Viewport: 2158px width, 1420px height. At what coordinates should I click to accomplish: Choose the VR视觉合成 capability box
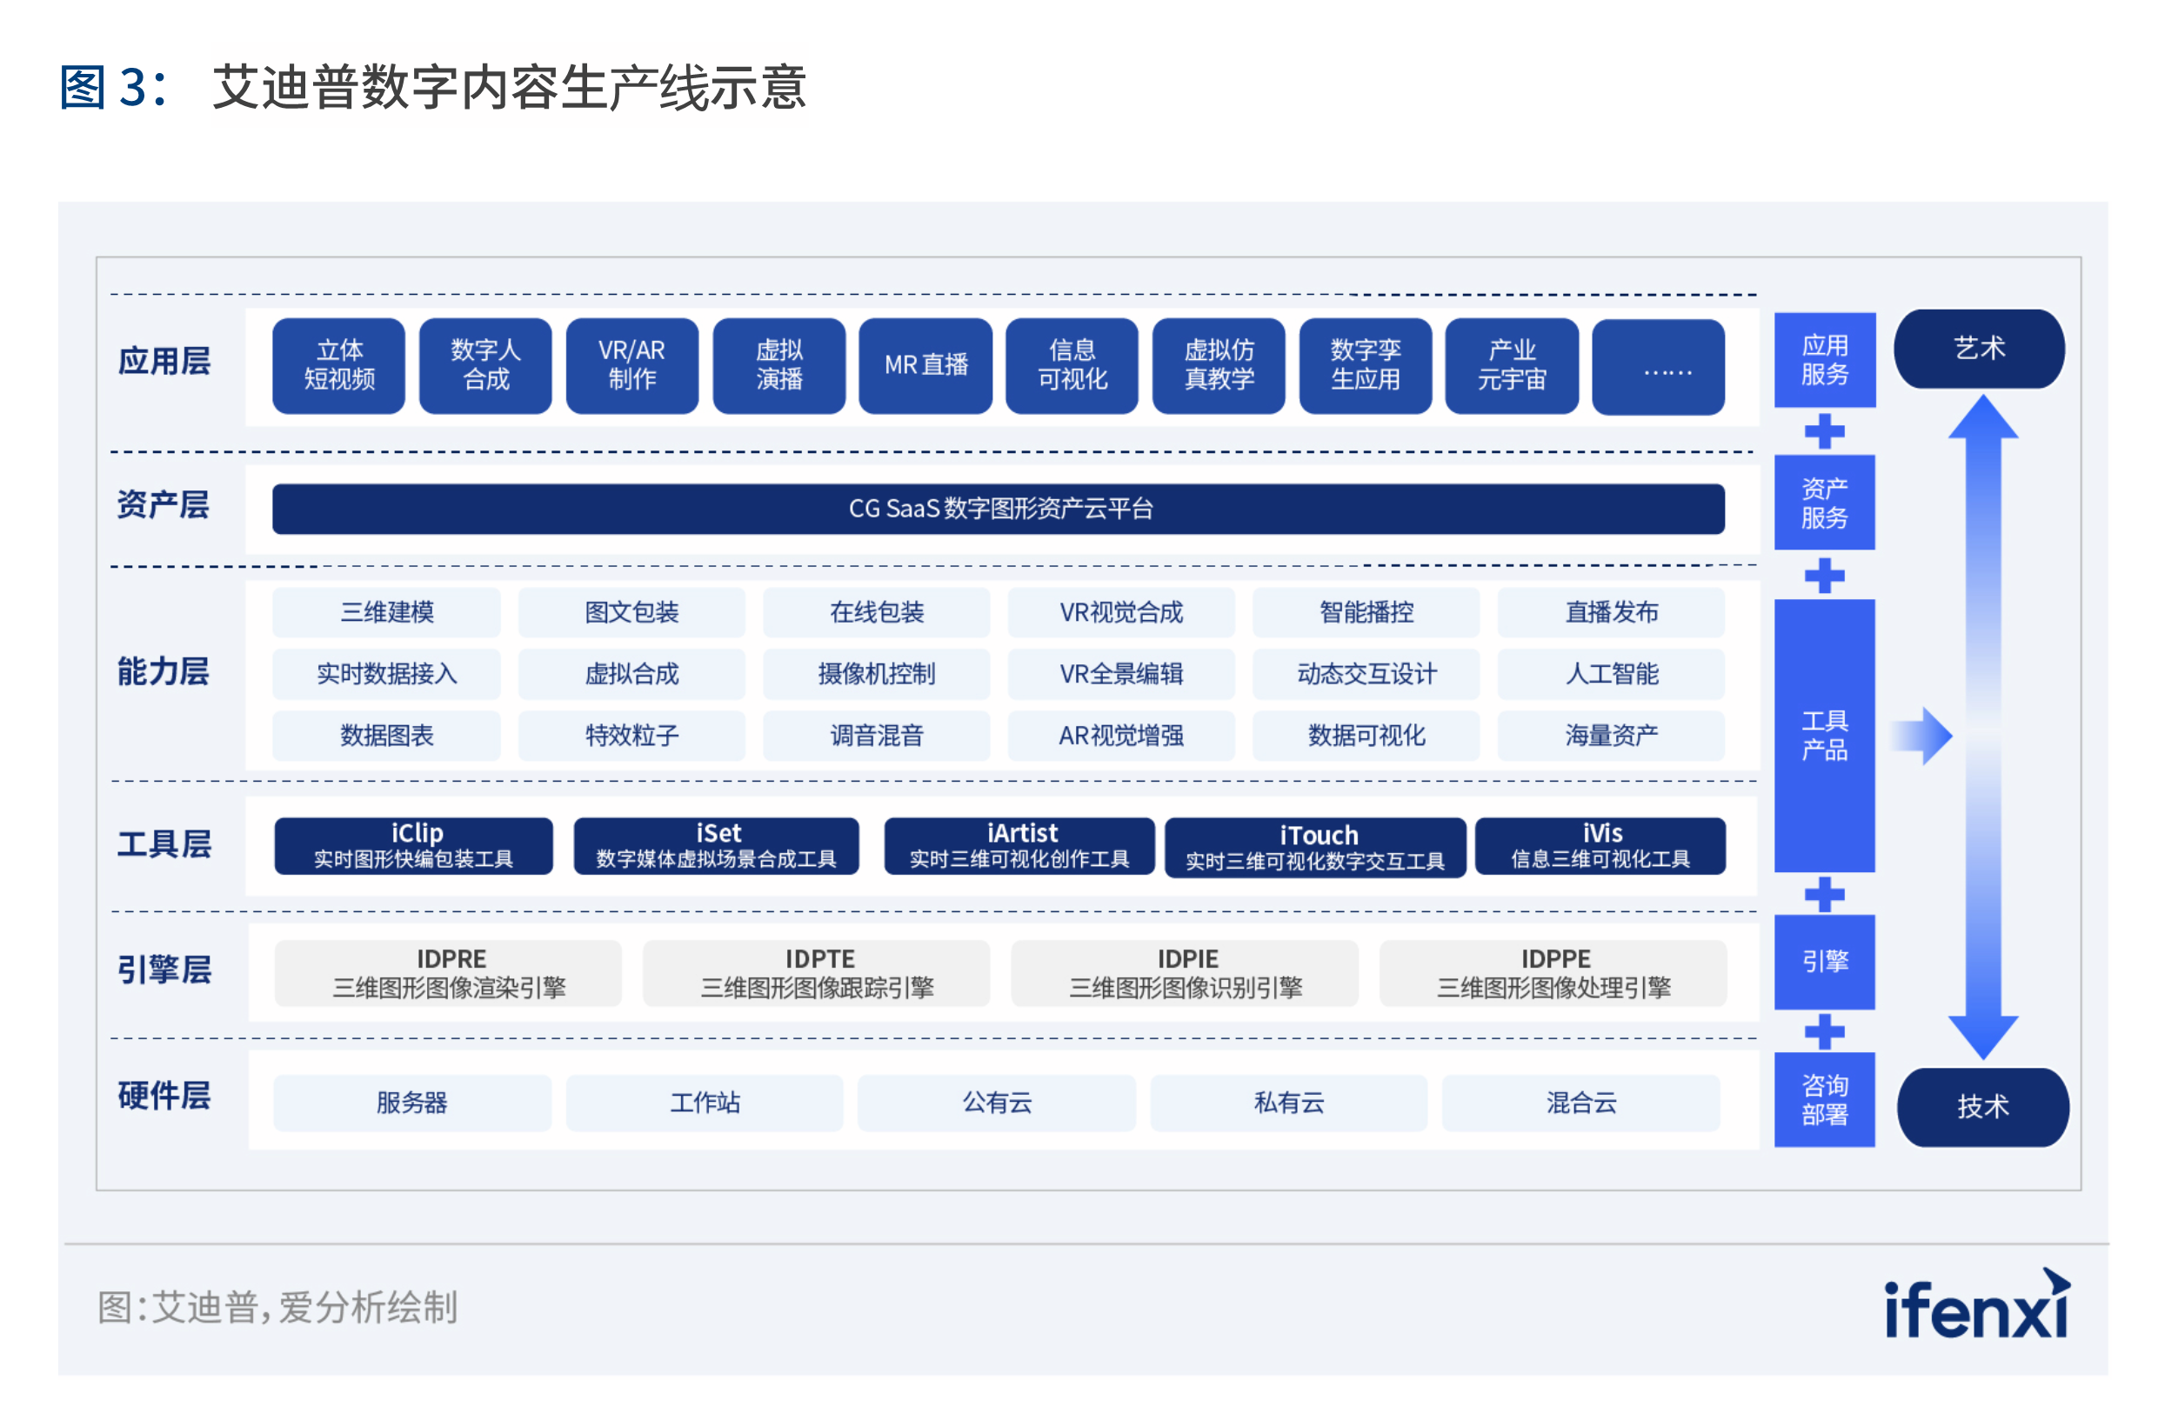click(1121, 612)
